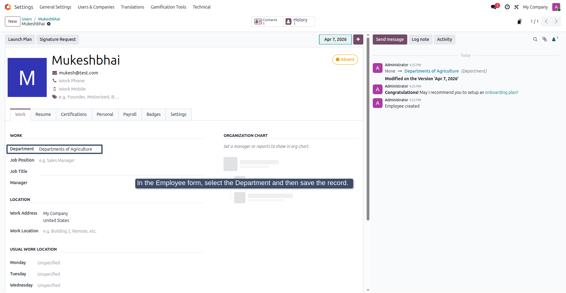Switch to the Payroll tab
The image size is (566, 293).
[x=130, y=114]
